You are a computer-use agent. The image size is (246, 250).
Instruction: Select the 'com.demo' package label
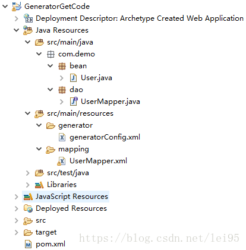click(x=77, y=54)
